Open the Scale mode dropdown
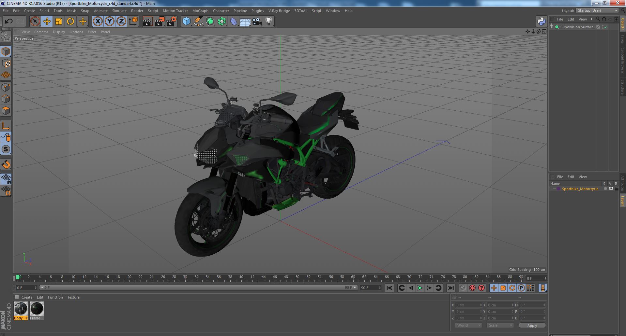The width and height of the screenshot is (626, 336). point(500,325)
